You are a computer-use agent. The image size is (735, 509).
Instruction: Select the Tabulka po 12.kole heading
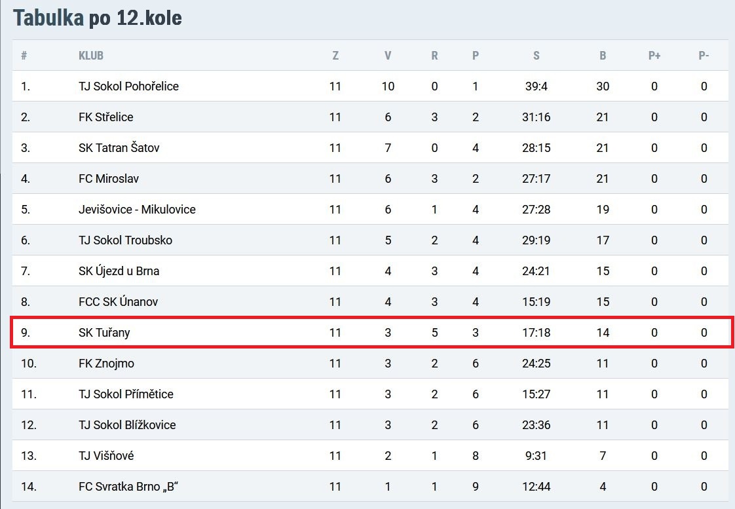coord(98,18)
